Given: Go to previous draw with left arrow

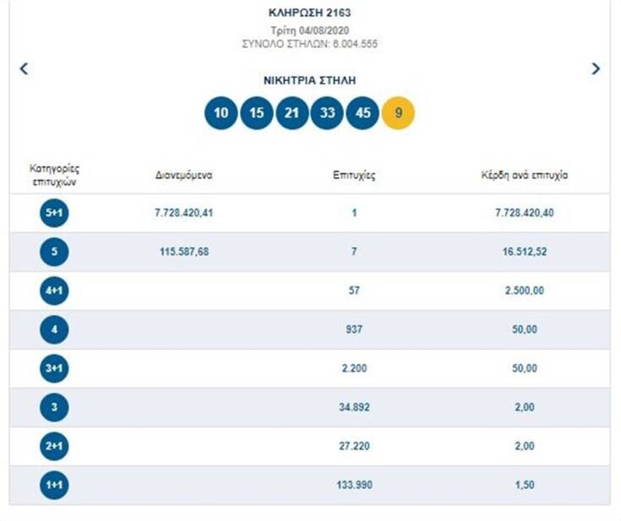Looking at the screenshot, I should 24,69.
